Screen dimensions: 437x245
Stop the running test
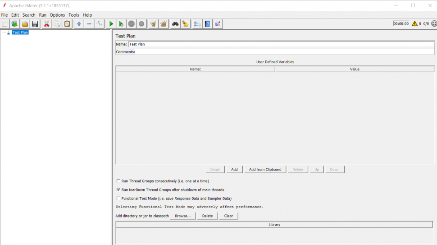(131, 24)
